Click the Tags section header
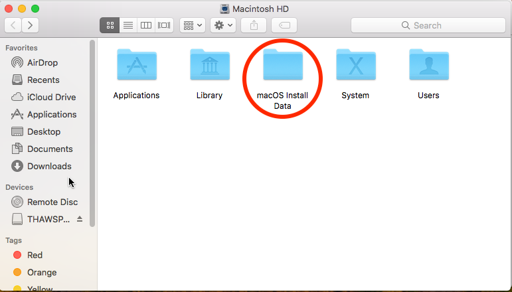This screenshot has width=512, height=292. [13, 240]
